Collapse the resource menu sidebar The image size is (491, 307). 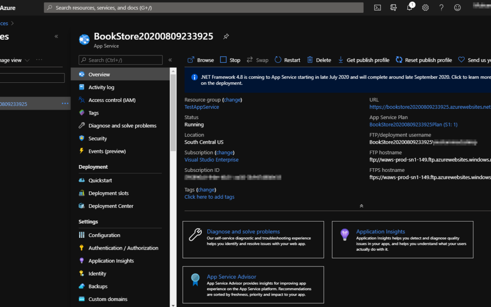coord(170,60)
